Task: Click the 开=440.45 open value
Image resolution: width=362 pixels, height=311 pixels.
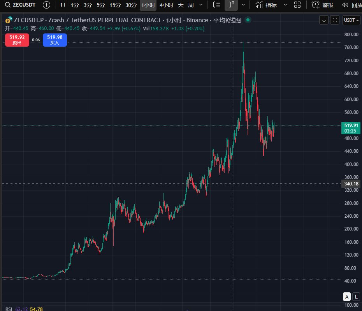Action: (x=16, y=28)
